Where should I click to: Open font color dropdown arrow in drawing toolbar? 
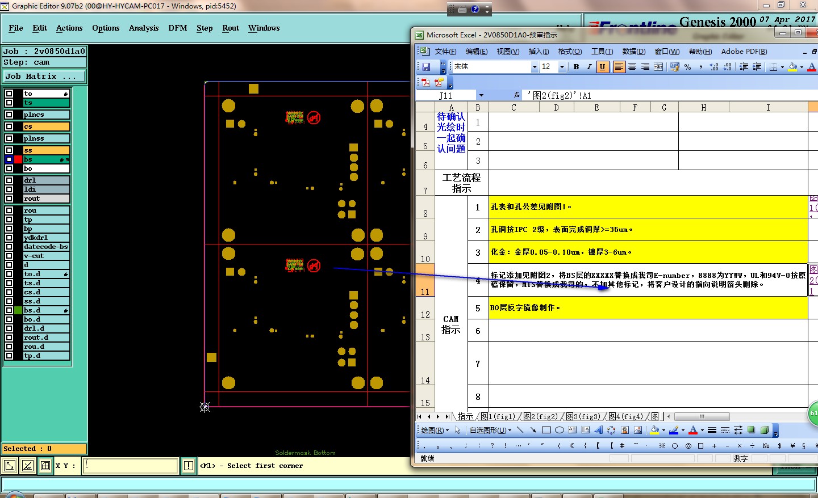[x=702, y=430]
